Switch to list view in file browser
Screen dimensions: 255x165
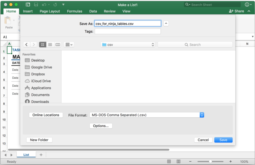pos(50,44)
